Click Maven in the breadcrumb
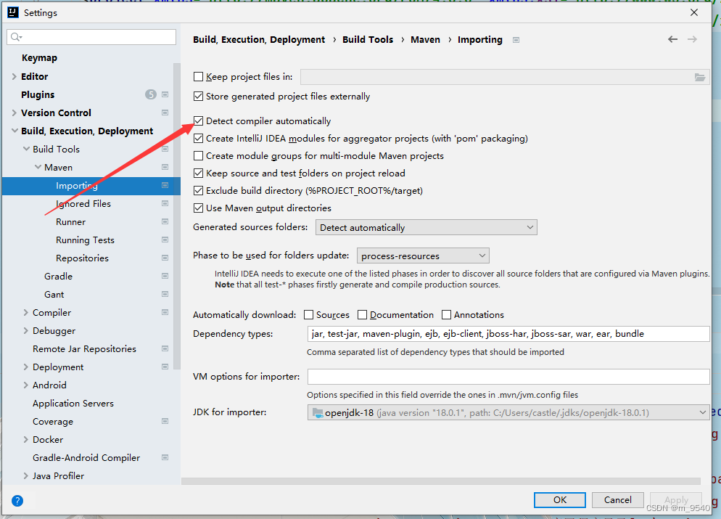Image resolution: width=721 pixels, height=519 pixels. [425, 40]
